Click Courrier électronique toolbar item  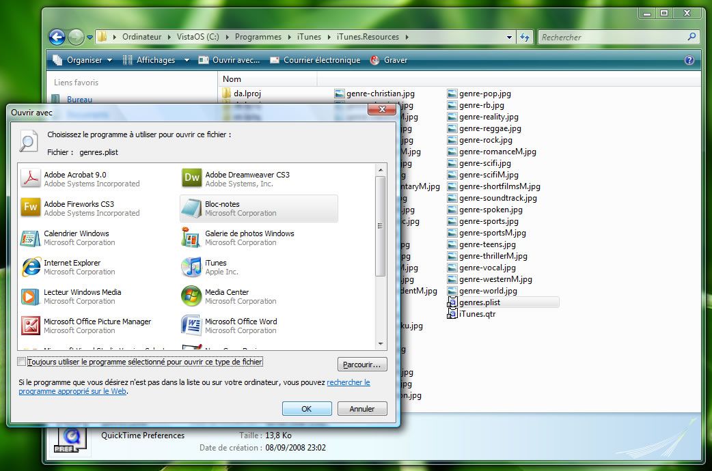[315, 60]
